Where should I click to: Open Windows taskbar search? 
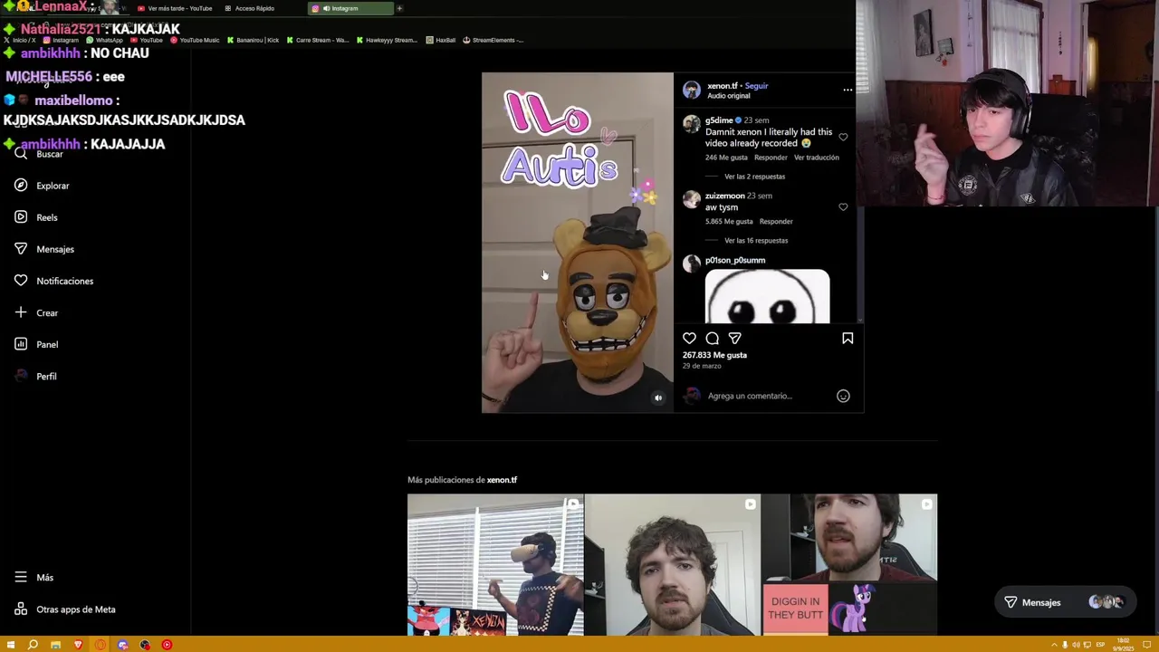(33, 645)
